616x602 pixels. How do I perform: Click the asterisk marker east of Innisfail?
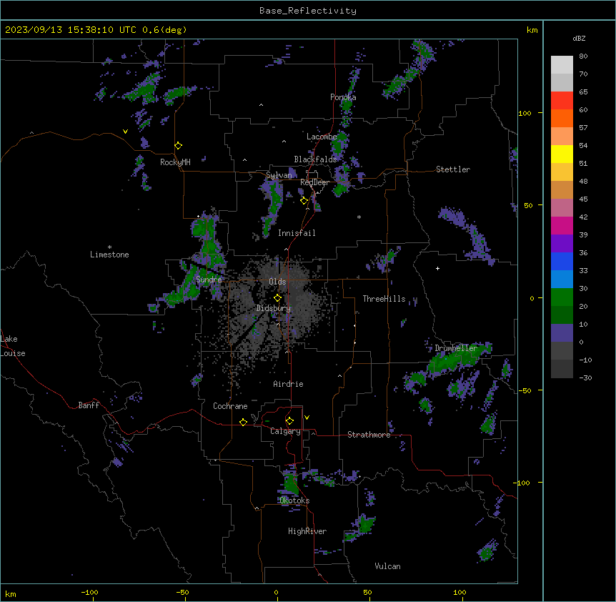point(359,217)
